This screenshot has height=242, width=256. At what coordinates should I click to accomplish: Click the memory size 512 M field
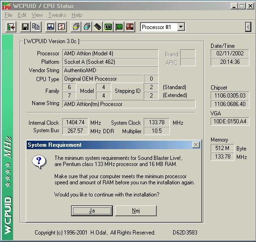pos(222,148)
